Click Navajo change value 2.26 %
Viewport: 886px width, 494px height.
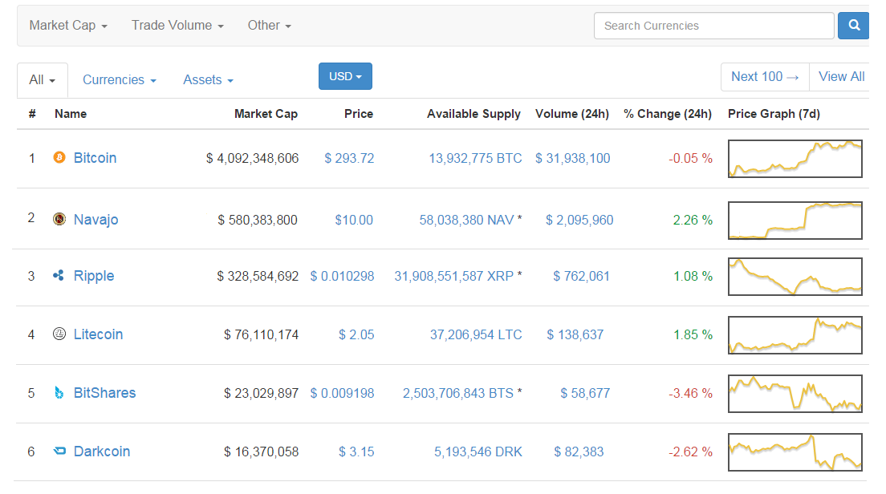point(693,220)
